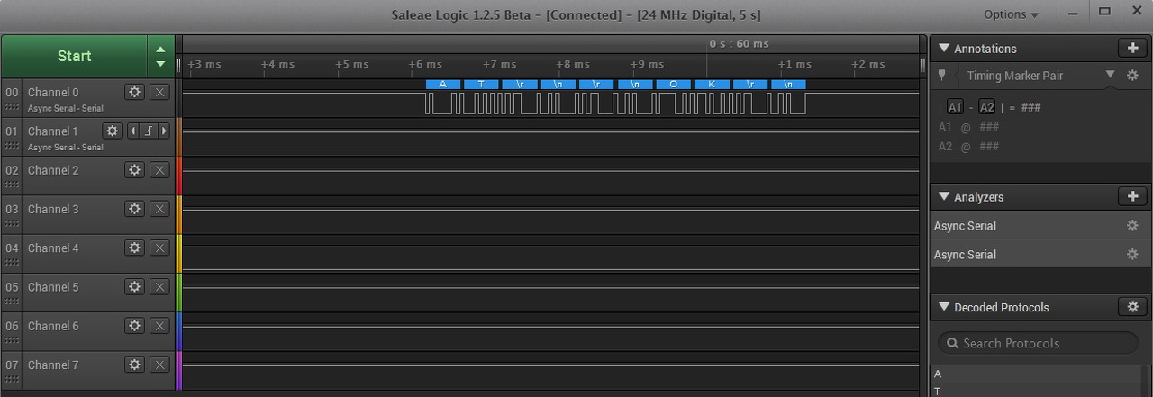The width and height of the screenshot is (1153, 397).
Task: Add a new annotation with plus icon
Action: point(1131,49)
